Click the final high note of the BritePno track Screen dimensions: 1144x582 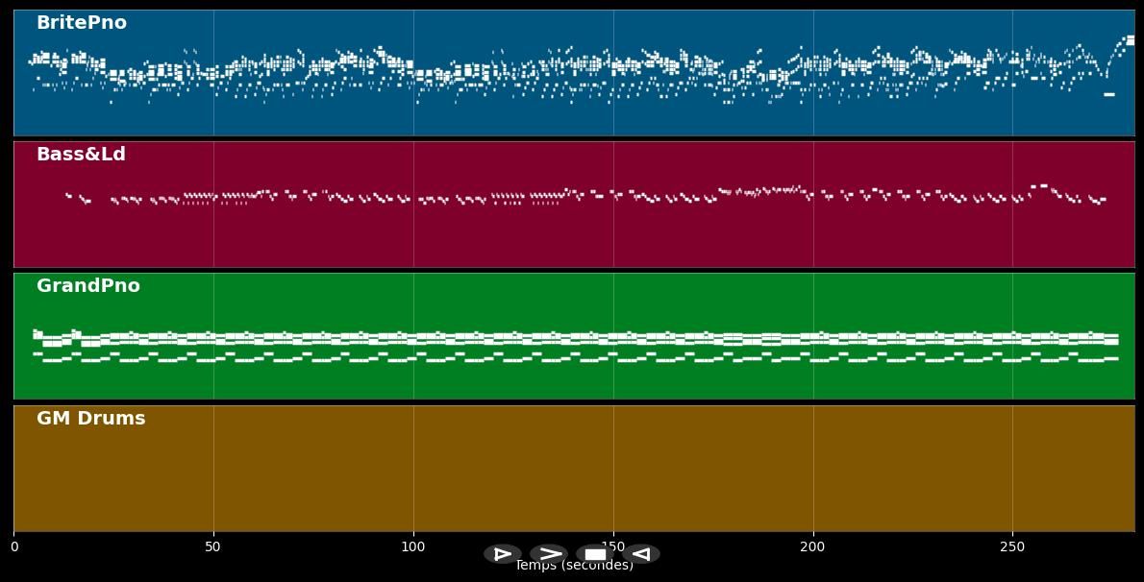click(x=1130, y=40)
